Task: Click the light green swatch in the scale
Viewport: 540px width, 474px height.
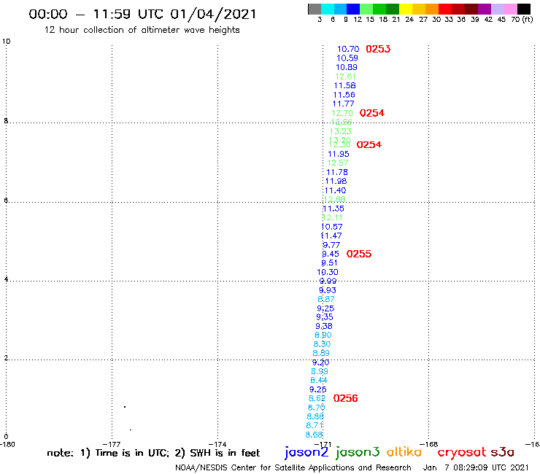Action: [366, 9]
